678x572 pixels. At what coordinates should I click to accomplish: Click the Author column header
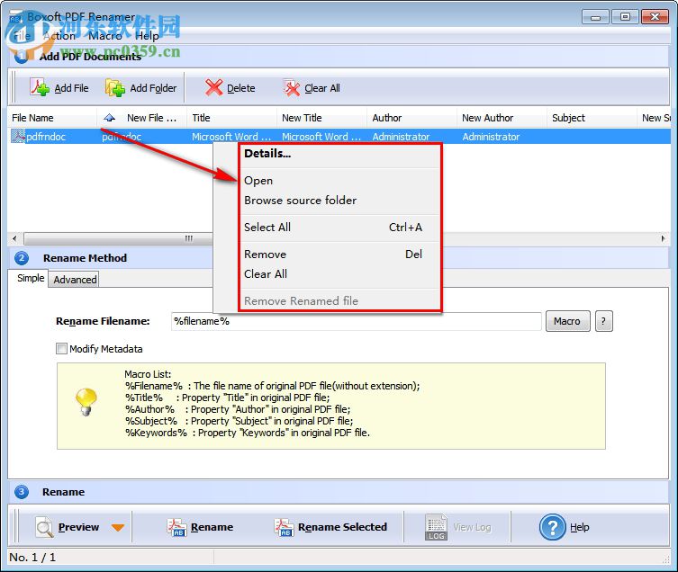pyautogui.click(x=412, y=118)
